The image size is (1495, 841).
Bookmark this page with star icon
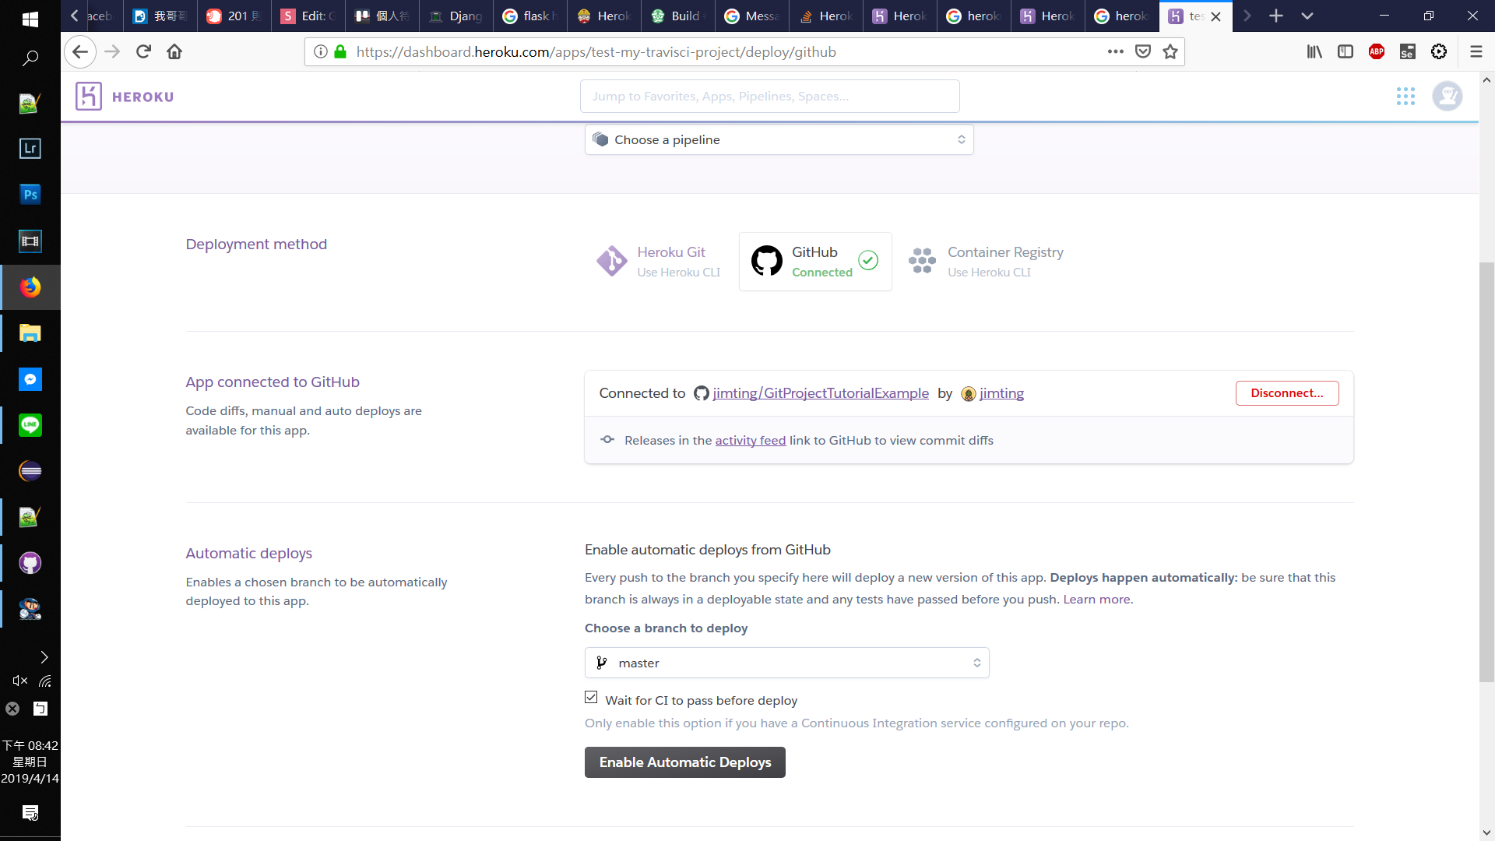click(x=1170, y=52)
